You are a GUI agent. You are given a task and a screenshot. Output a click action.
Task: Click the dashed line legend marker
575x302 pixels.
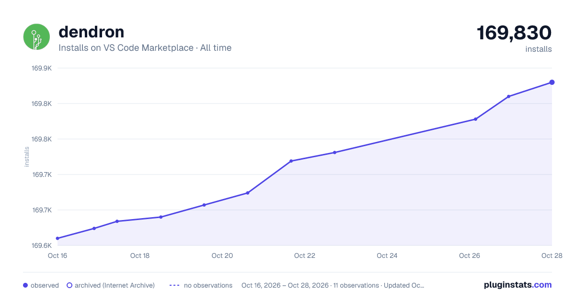[174, 285]
